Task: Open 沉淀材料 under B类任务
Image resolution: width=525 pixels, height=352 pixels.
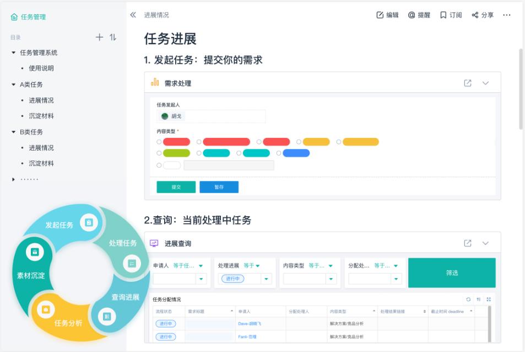Action: click(x=41, y=163)
